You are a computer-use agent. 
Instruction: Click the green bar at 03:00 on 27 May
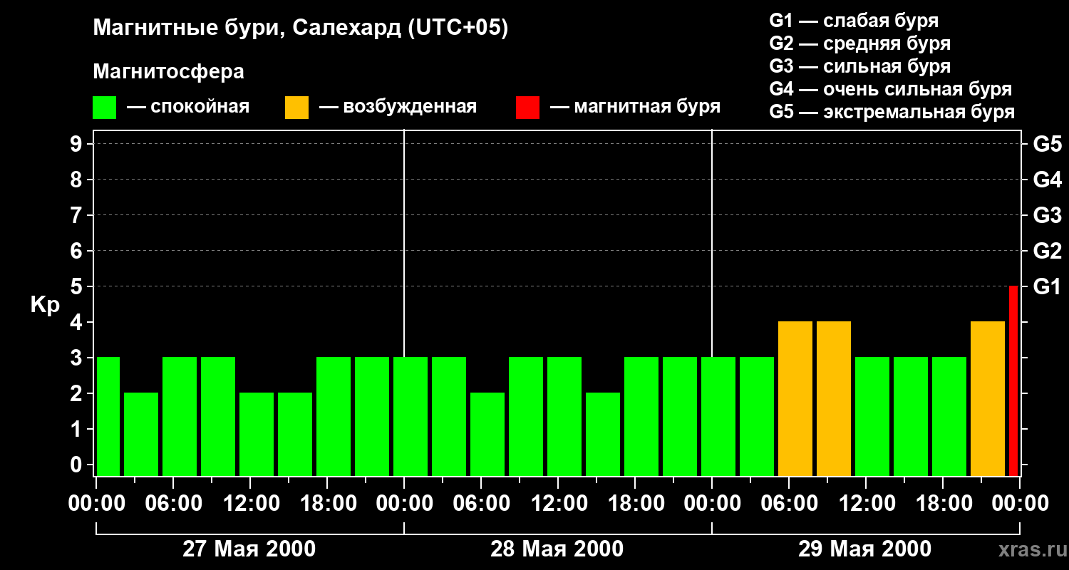(141, 434)
